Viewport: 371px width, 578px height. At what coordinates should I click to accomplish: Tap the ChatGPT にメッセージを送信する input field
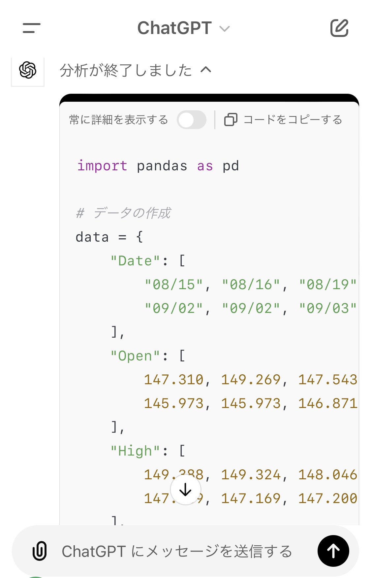point(178,550)
